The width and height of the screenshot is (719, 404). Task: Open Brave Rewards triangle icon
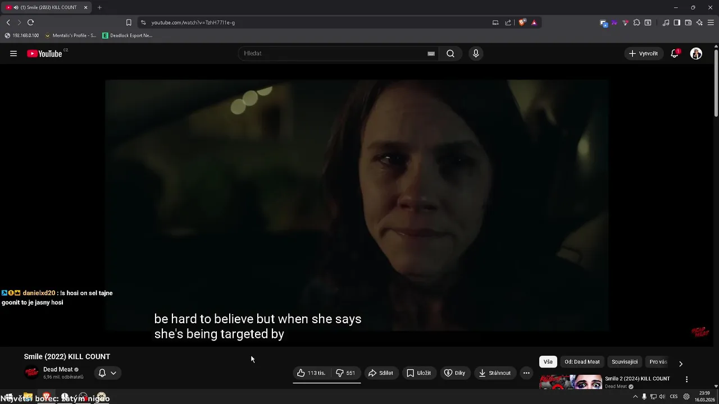point(534,22)
